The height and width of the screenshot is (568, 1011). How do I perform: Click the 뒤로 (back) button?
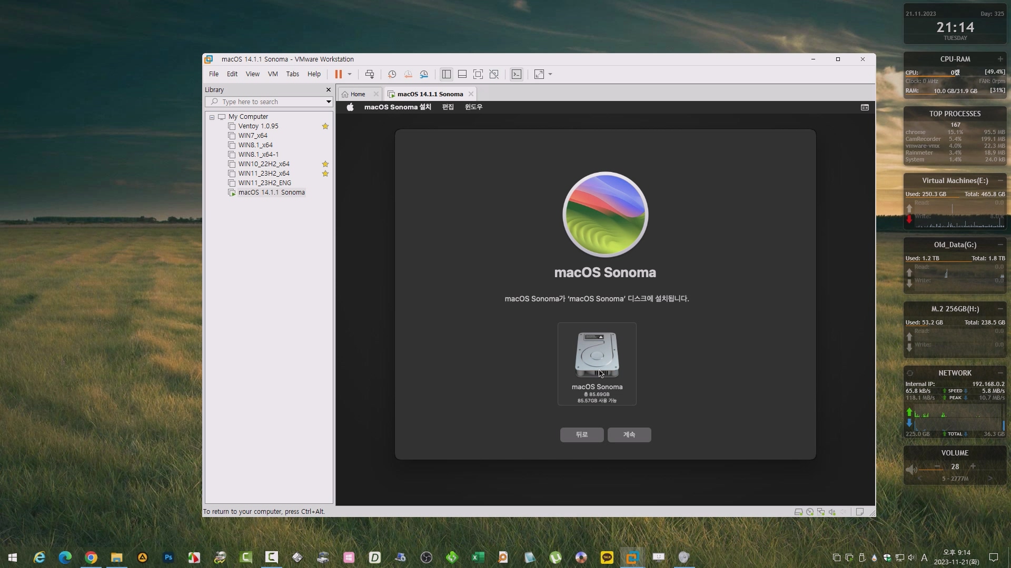(582, 435)
